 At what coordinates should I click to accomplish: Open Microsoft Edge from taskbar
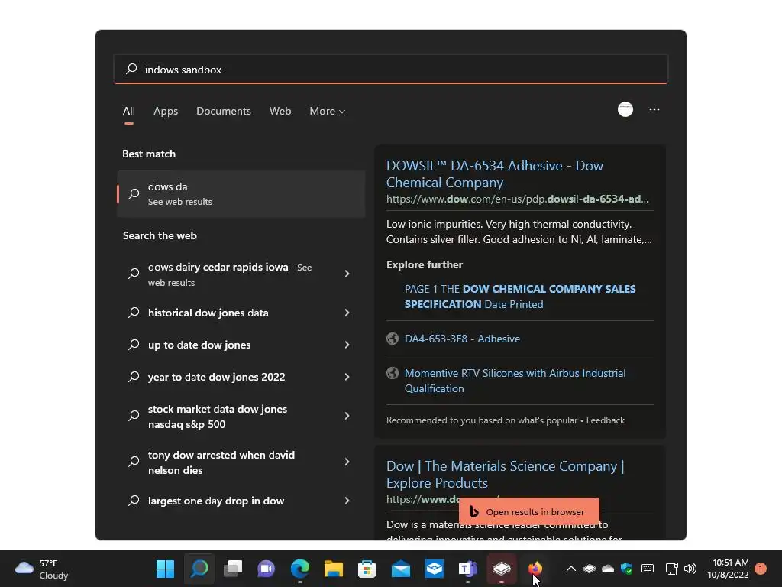tap(299, 568)
